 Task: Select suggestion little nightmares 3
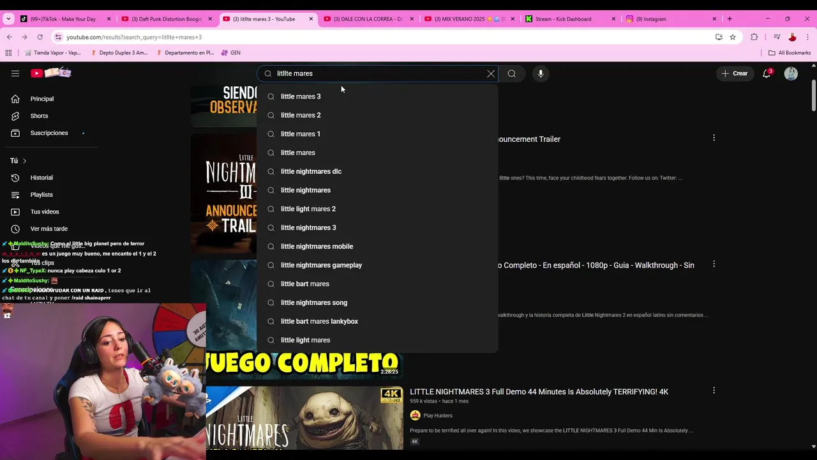pos(377,227)
